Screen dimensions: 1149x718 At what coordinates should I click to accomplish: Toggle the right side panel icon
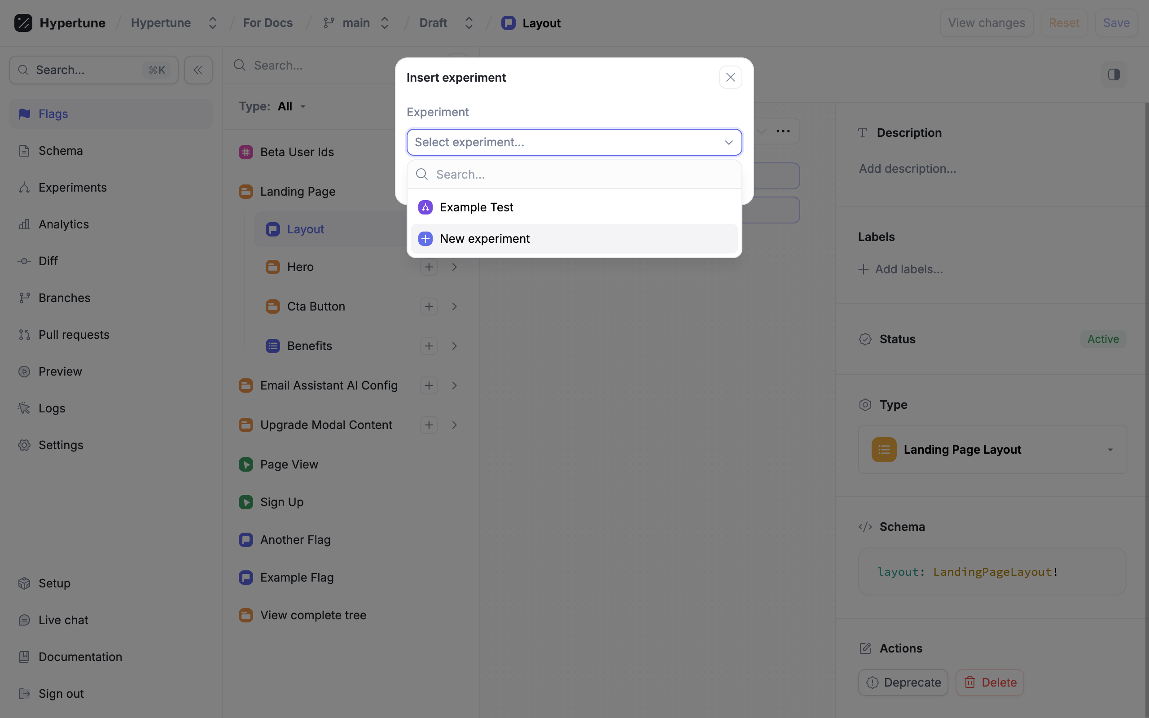click(x=1114, y=74)
